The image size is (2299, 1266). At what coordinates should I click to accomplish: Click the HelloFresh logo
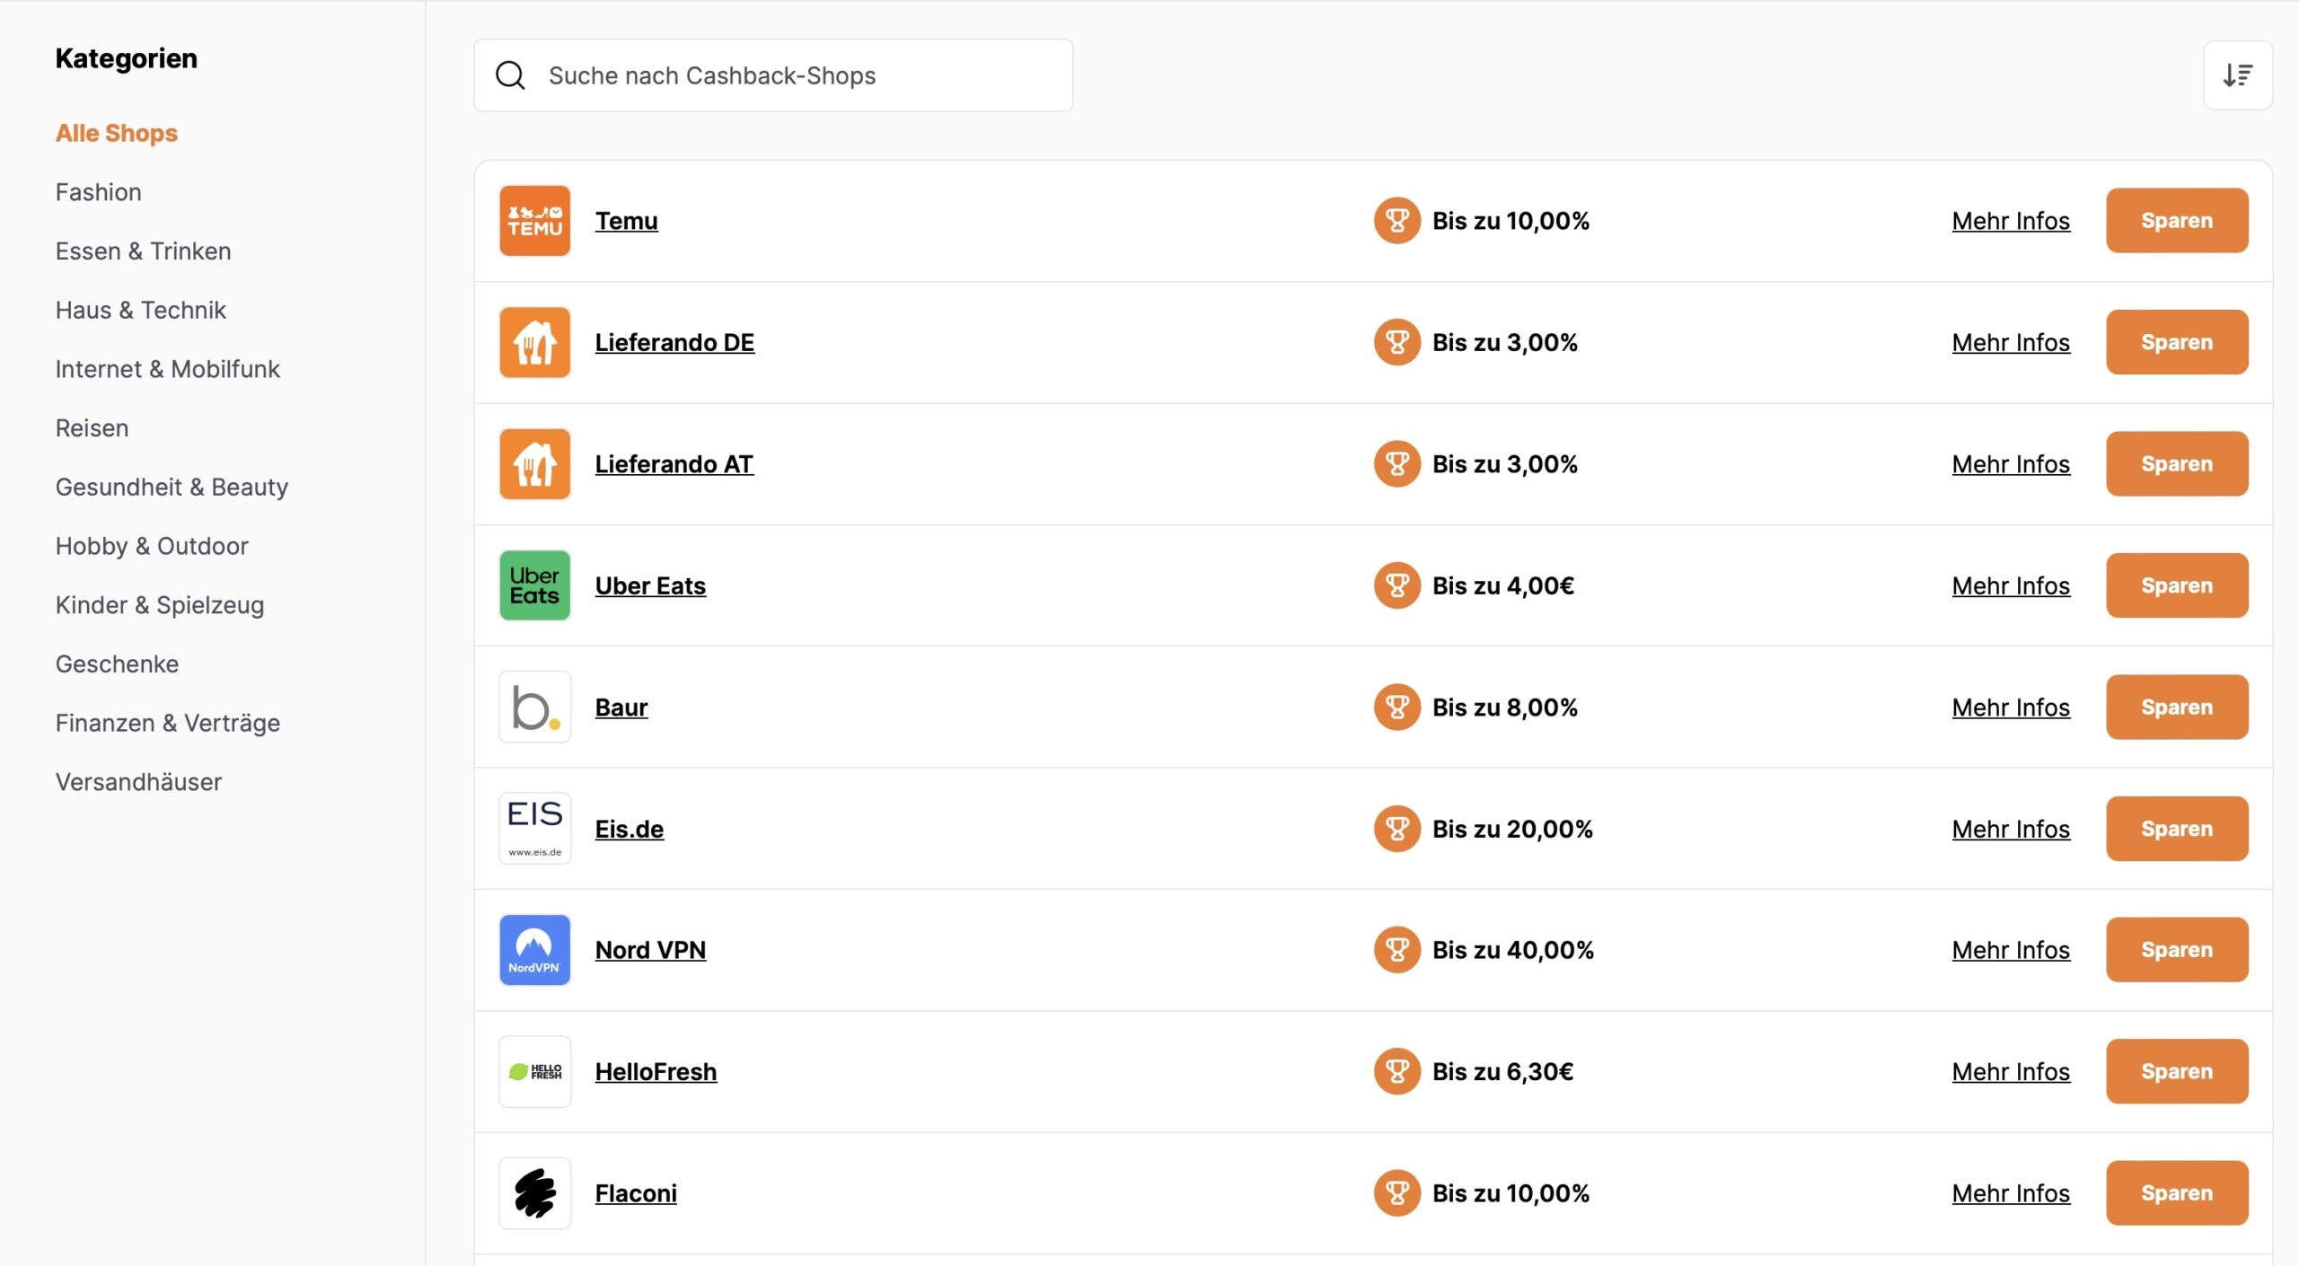pos(534,1072)
